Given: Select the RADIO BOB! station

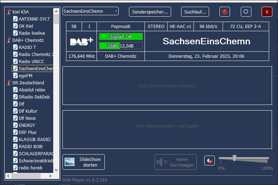Looking at the screenshot, I should [31, 146].
